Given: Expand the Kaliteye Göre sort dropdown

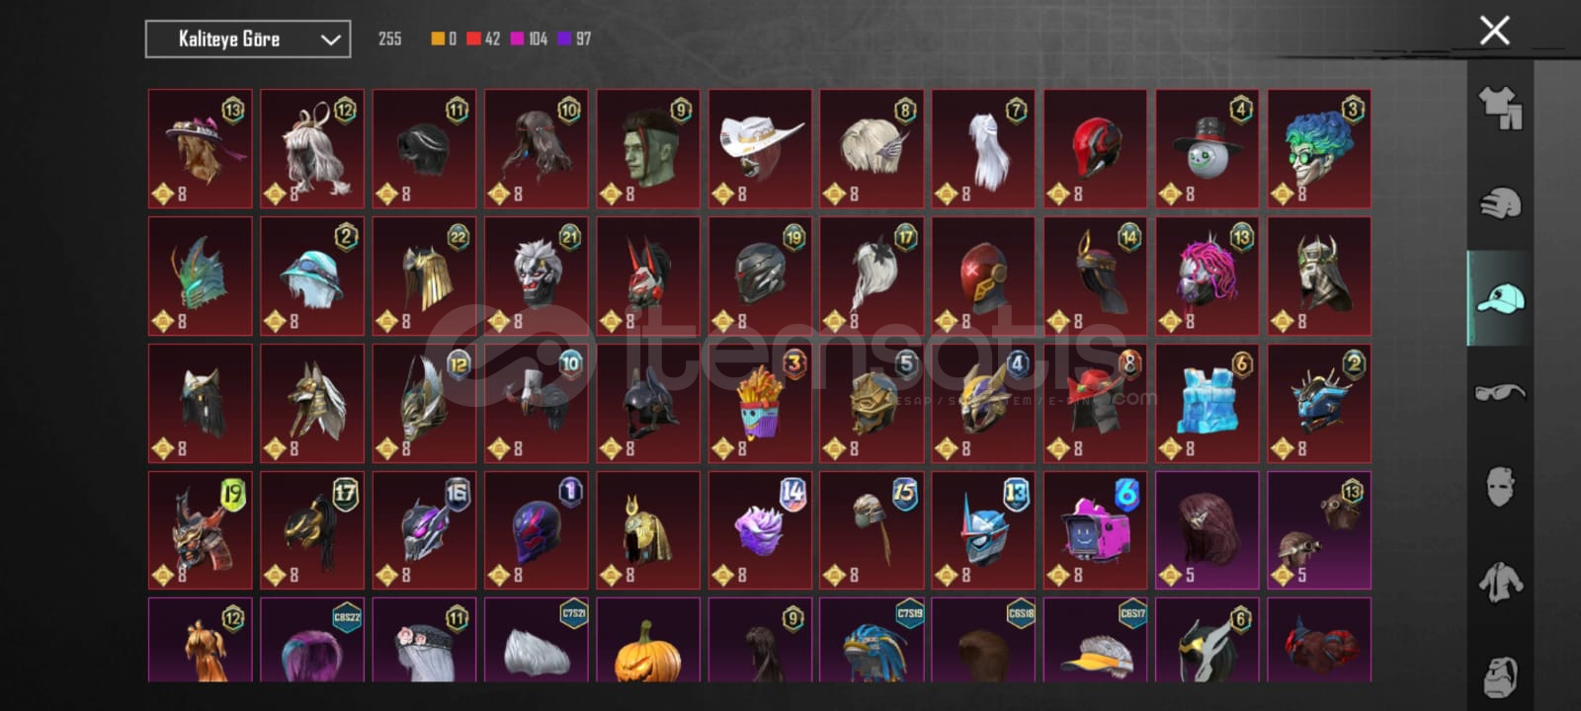Looking at the screenshot, I should [248, 39].
